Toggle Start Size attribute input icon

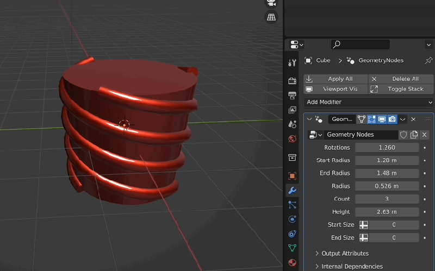(364, 225)
